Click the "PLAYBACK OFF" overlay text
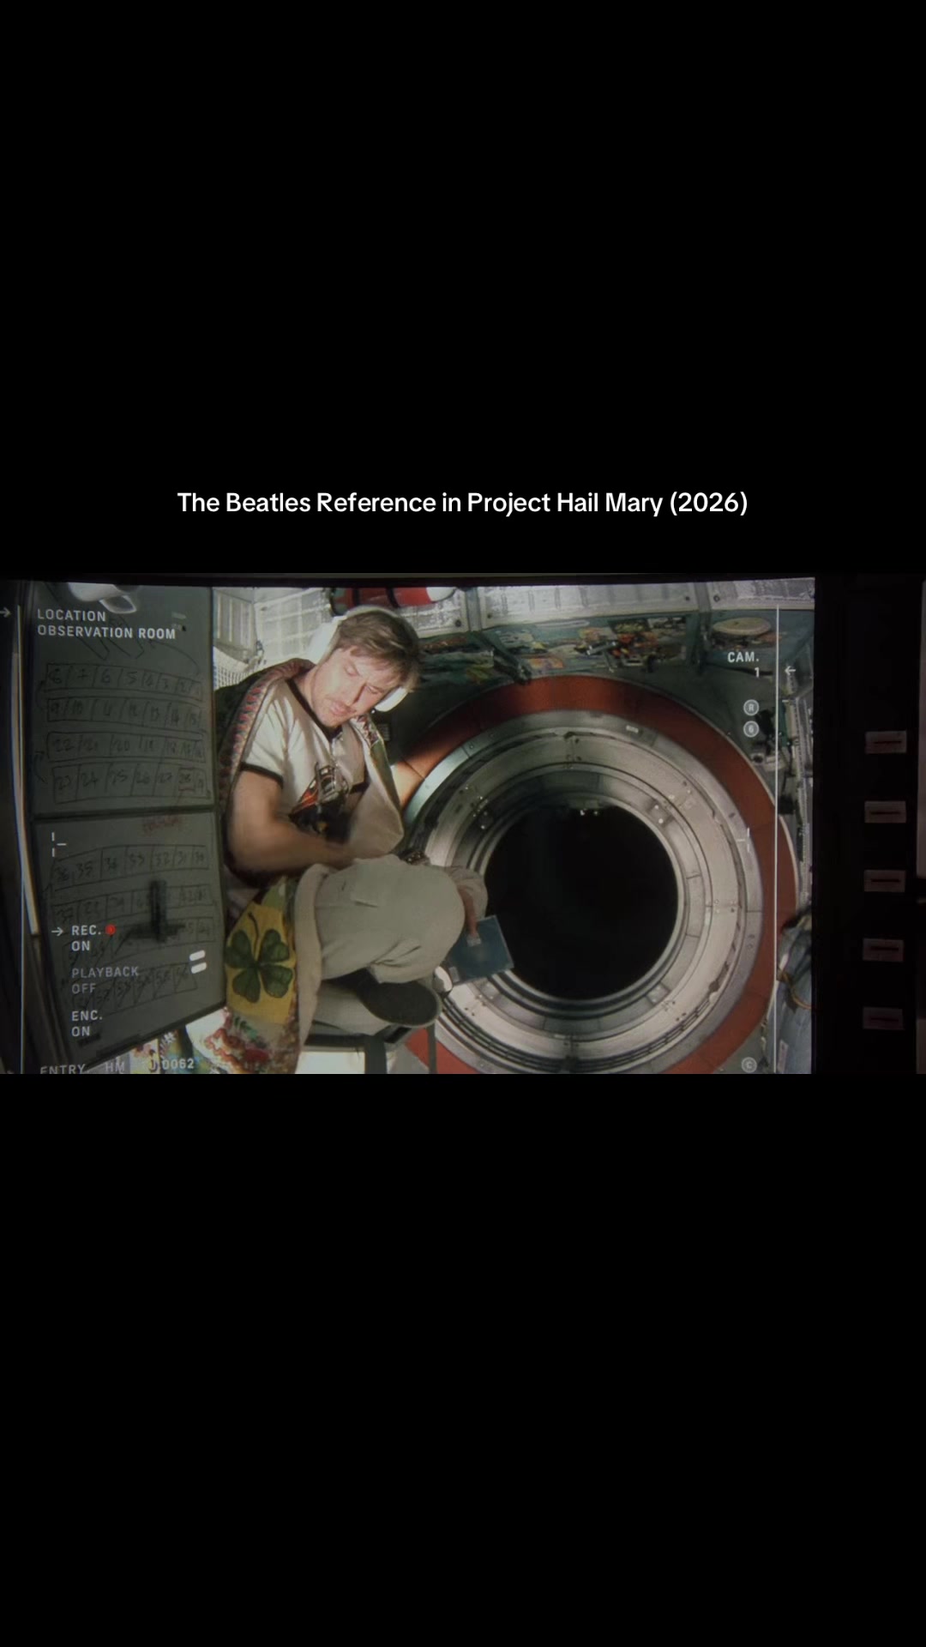 pyautogui.click(x=105, y=980)
